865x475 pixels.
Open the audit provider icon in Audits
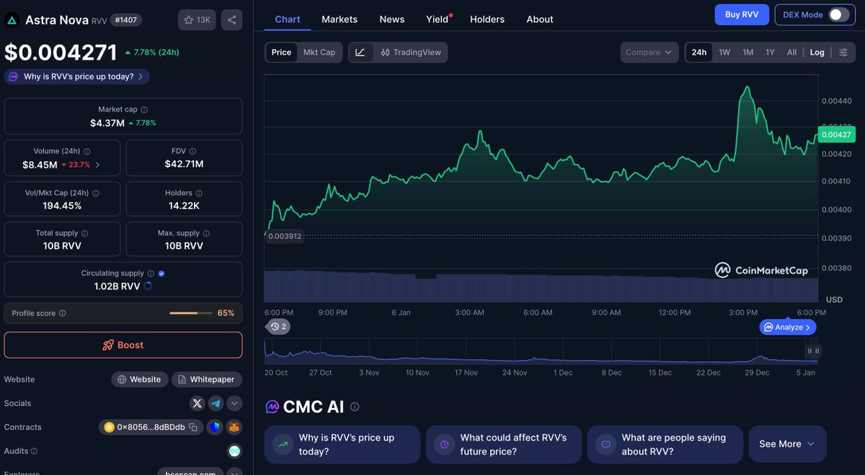tap(234, 451)
